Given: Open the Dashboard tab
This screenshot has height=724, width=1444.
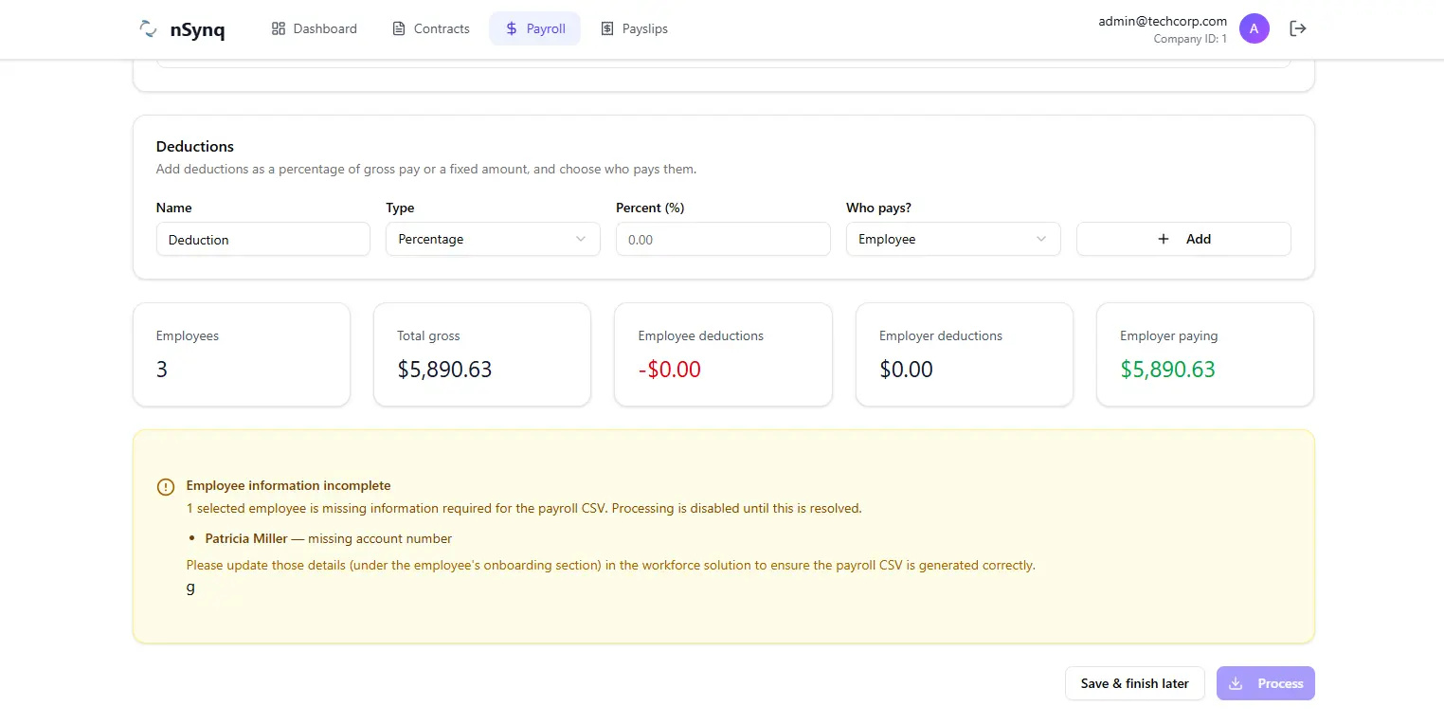Looking at the screenshot, I should point(315,28).
